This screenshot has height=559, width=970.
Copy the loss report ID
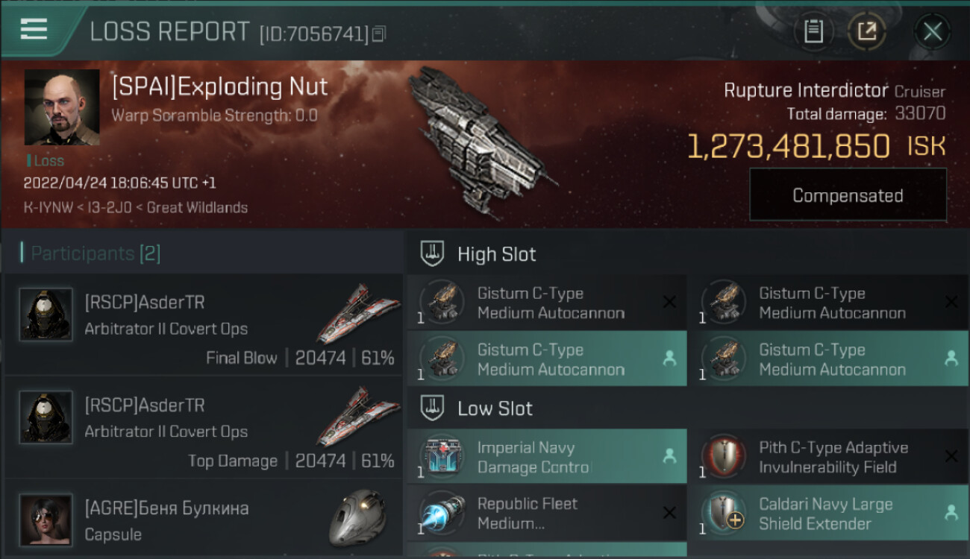[379, 34]
